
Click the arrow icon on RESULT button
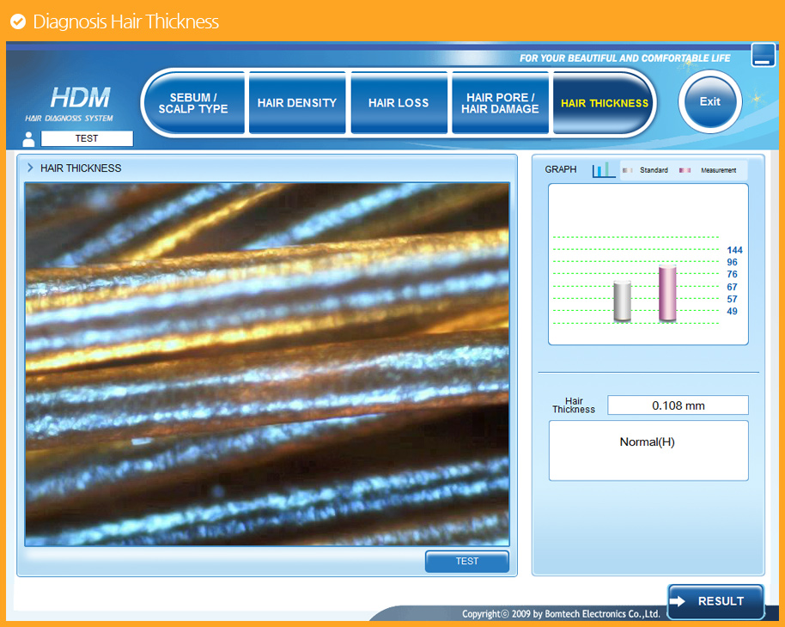[678, 601]
